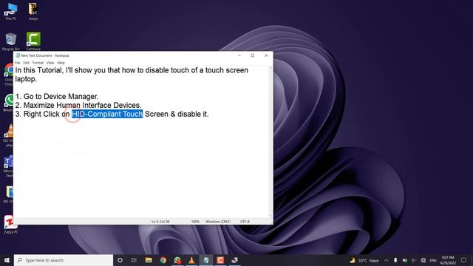Open Task View on the taskbar

click(x=134, y=260)
